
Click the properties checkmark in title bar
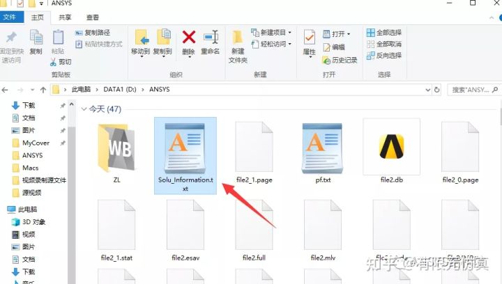(x=20, y=3)
